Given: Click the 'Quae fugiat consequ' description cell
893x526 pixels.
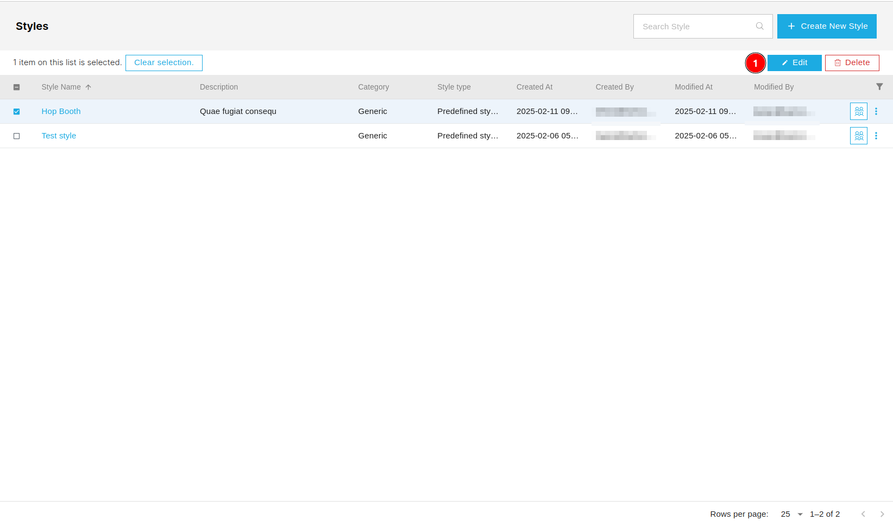Looking at the screenshot, I should 238,111.
